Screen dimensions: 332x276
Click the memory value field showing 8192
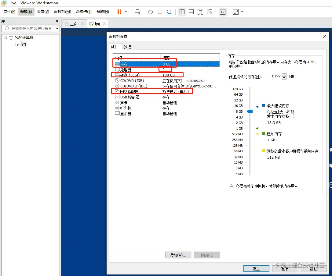pos(273,76)
